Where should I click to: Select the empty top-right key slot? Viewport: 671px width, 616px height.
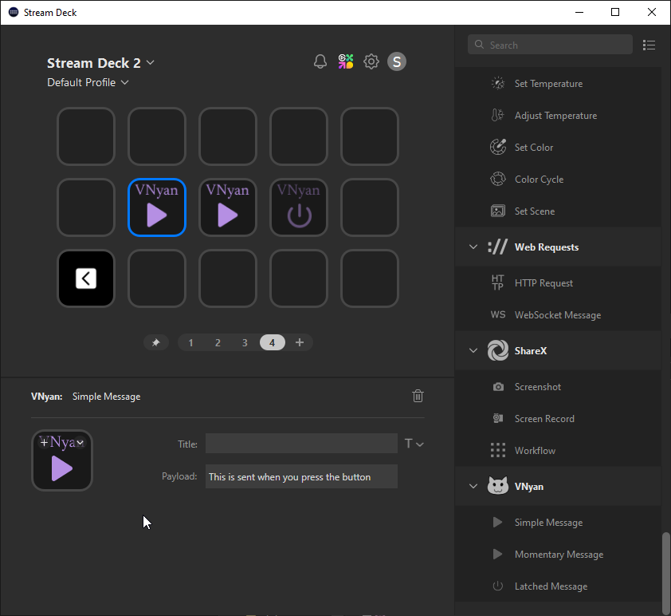coord(370,136)
